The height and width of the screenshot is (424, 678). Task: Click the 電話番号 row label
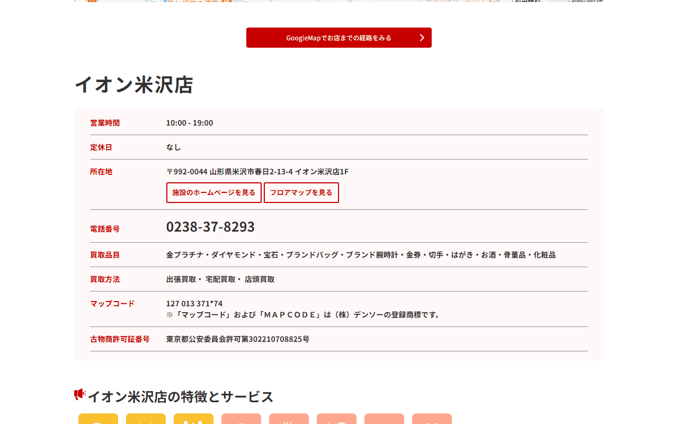[x=105, y=229]
